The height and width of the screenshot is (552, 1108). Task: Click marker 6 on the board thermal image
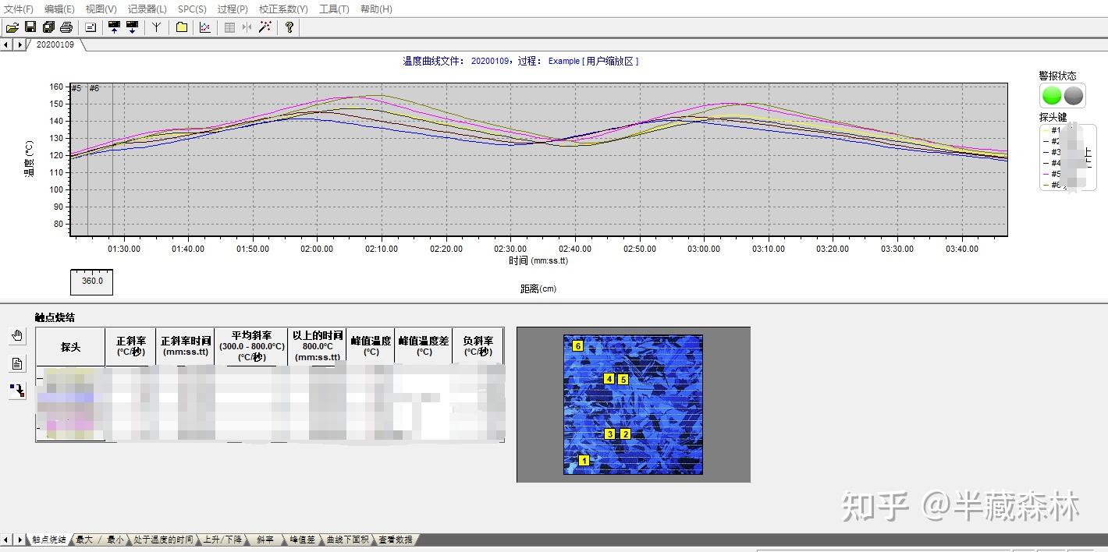pos(577,345)
